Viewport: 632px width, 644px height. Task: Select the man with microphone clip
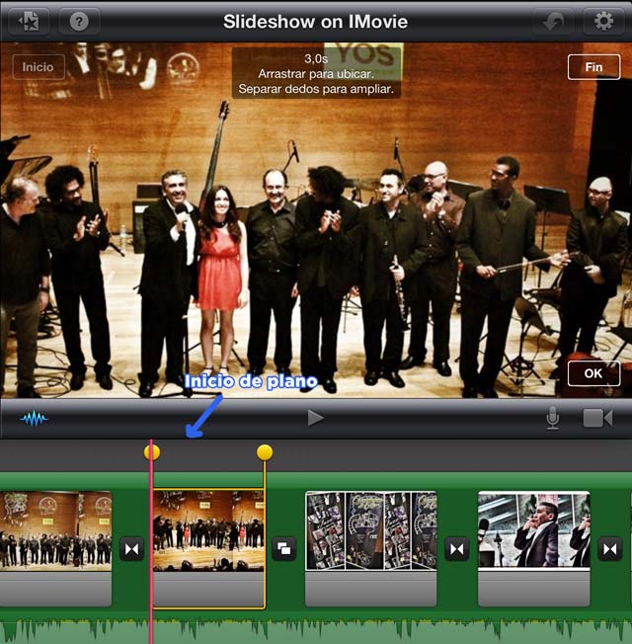[x=533, y=531]
